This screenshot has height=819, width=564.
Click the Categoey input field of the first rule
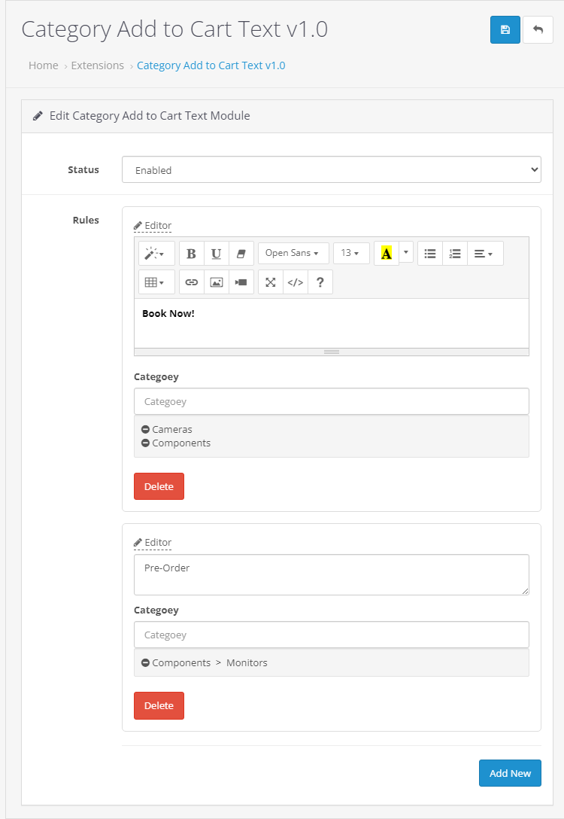(x=331, y=400)
